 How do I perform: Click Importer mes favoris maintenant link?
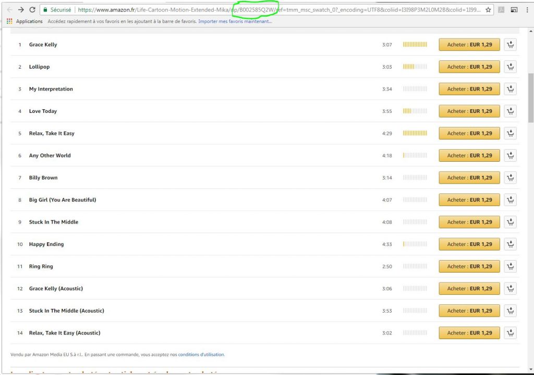(x=237, y=21)
